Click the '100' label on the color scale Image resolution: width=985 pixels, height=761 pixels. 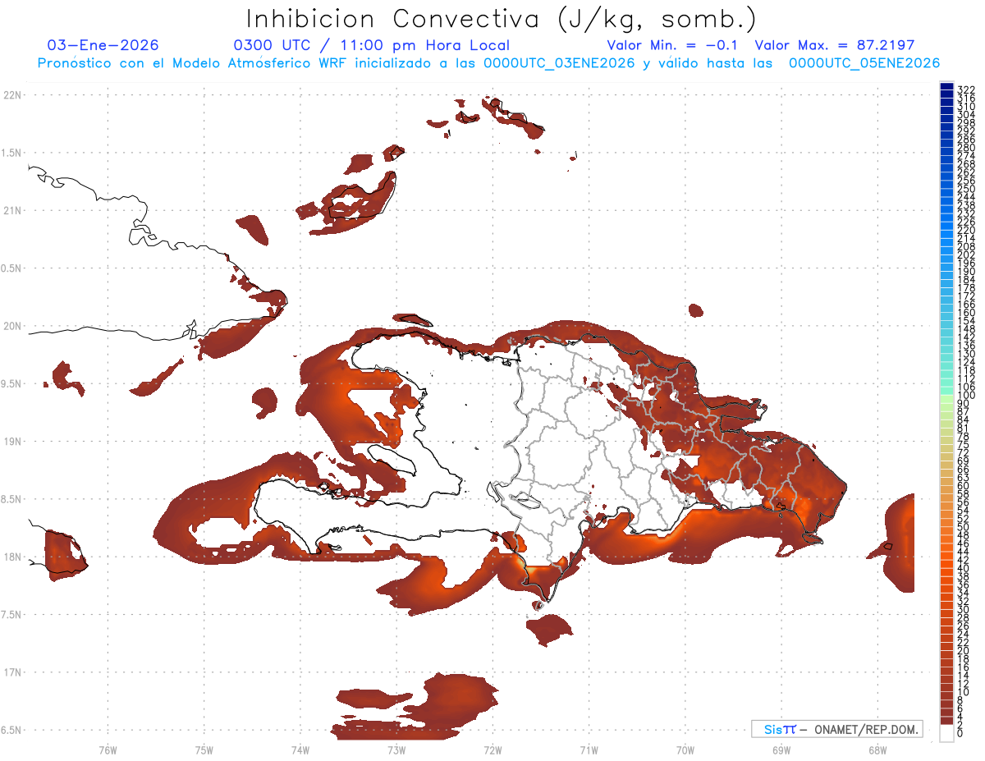tap(965, 396)
